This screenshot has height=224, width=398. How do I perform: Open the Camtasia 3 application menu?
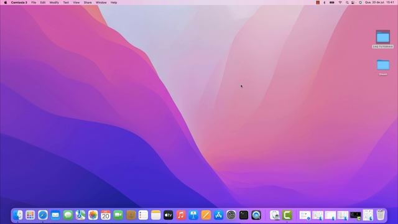19,2
